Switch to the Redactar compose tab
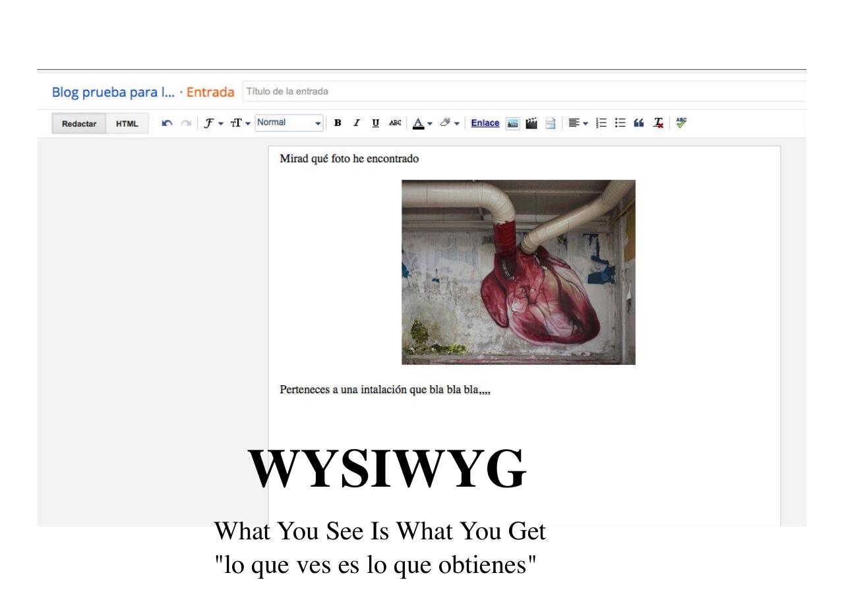The width and height of the screenshot is (844, 596). coord(79,124)
